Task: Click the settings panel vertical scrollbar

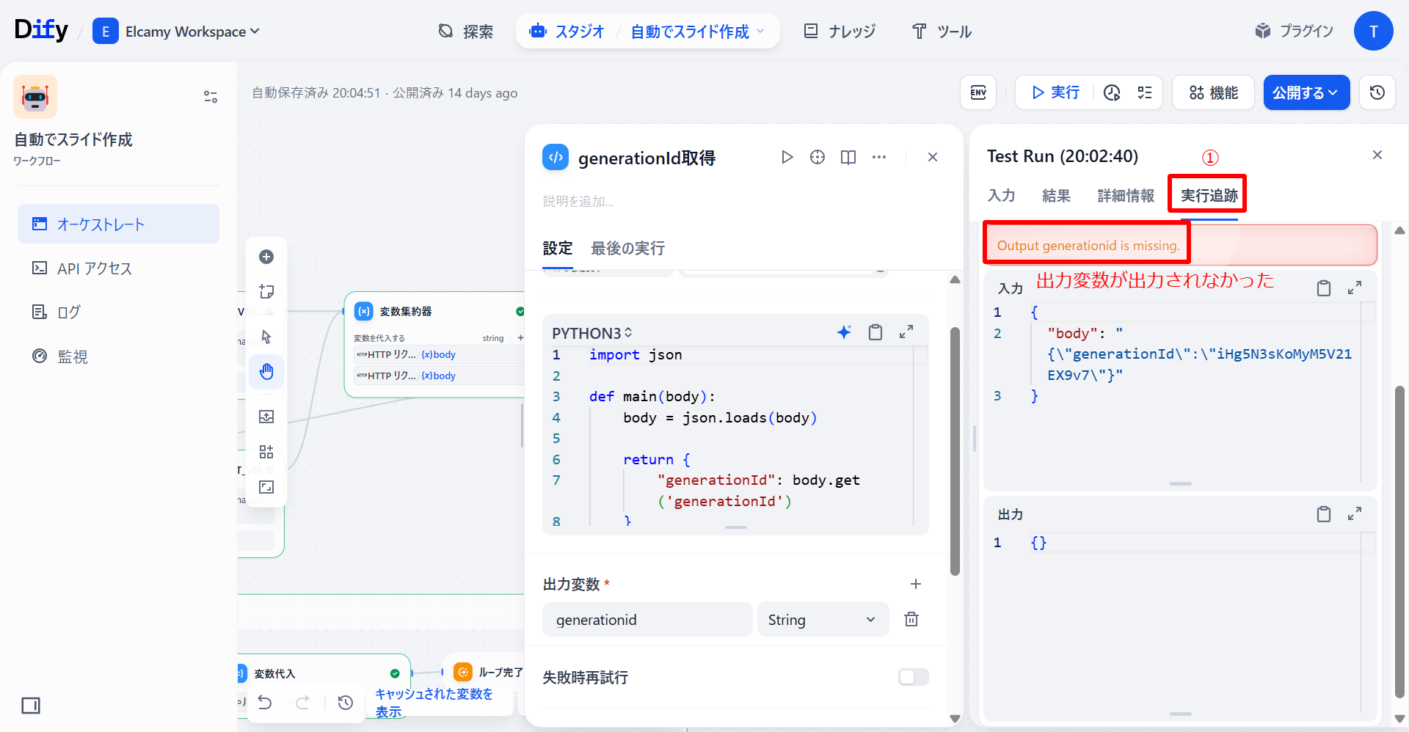Action: (x=955, y=451)
